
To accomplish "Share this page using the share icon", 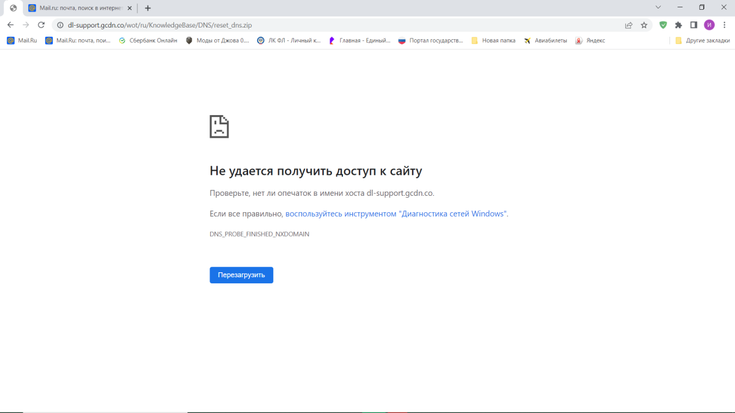I will [628, 25].
